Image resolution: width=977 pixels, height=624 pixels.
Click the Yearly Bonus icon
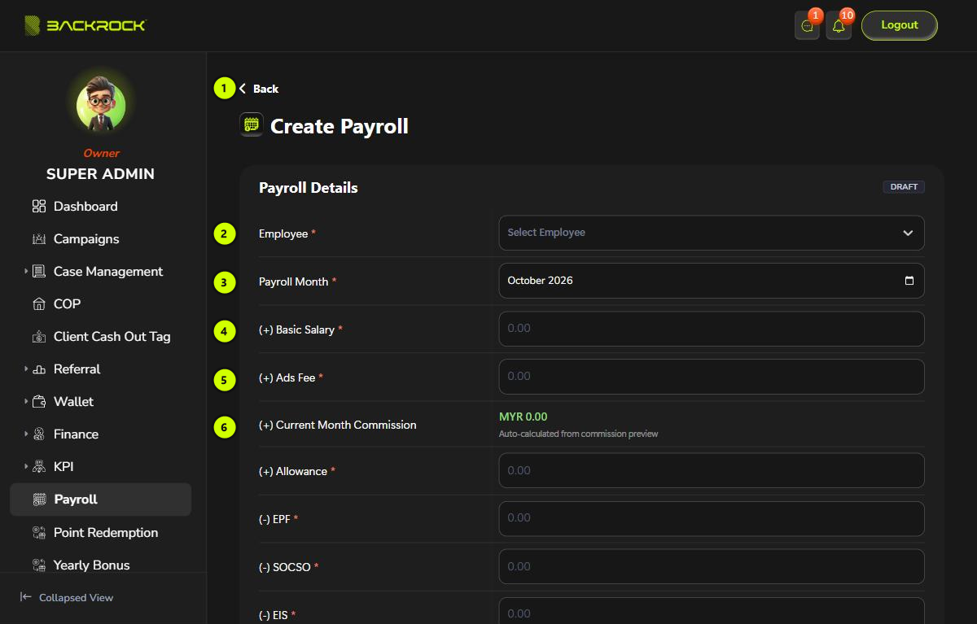point(39,565)
